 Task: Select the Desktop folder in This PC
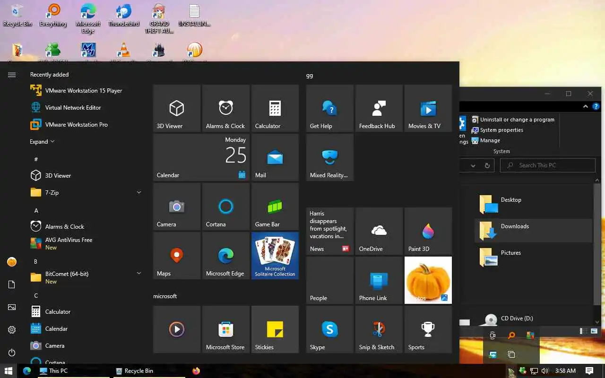coord(533,204)
